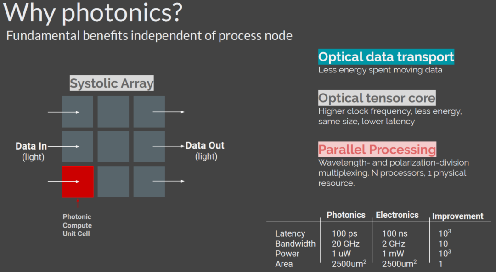Select the bottom-middle gray array cell

113,181
